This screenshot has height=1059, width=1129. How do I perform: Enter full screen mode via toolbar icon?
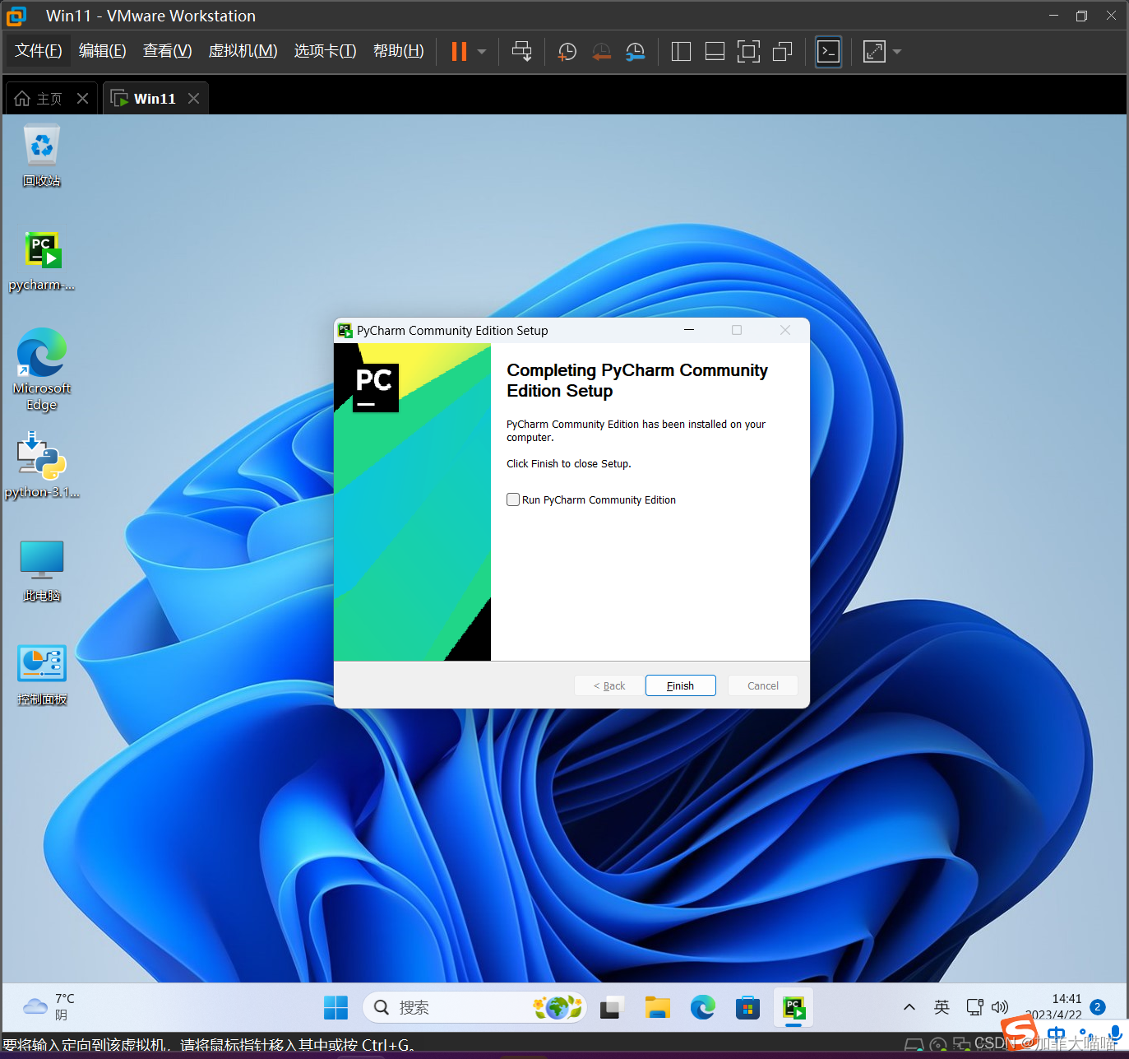coord(748,52)
